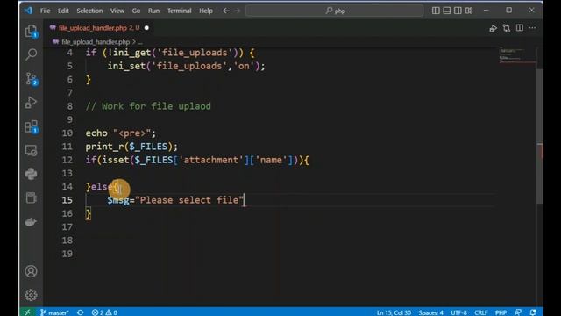Run the PHP file from editor toolbar
The width and height of the screenshot is (561, 316).
[x=493, y=28]
